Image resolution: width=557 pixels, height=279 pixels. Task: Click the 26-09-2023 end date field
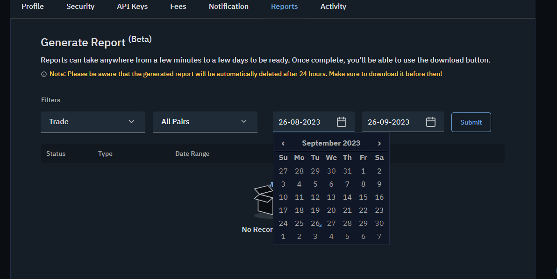(x=403, y=122)
